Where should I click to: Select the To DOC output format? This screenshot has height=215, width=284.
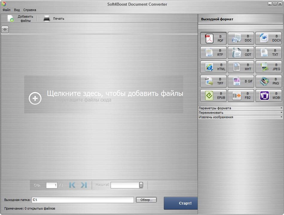(241, 38)
